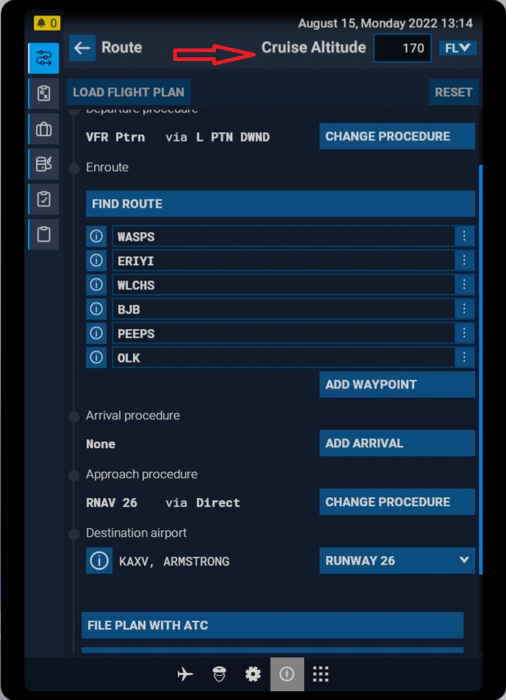506x700 pixels.
Task: Click the ADD ARRIVAL button
Action: click(x=397, y=443)
